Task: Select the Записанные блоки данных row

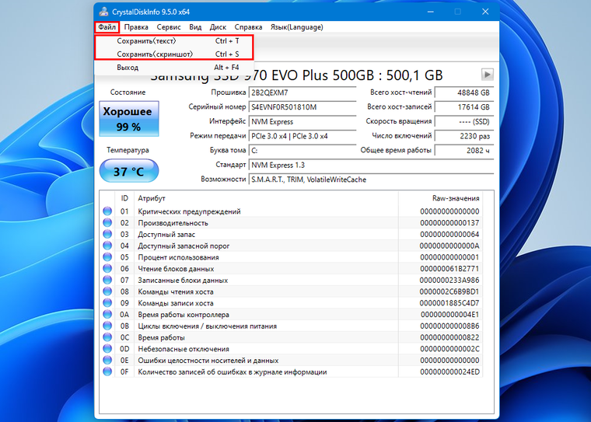Action: pos(292,280)
